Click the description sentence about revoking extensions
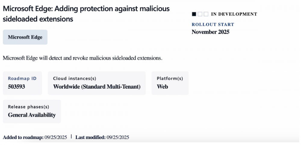 (82, 58)
